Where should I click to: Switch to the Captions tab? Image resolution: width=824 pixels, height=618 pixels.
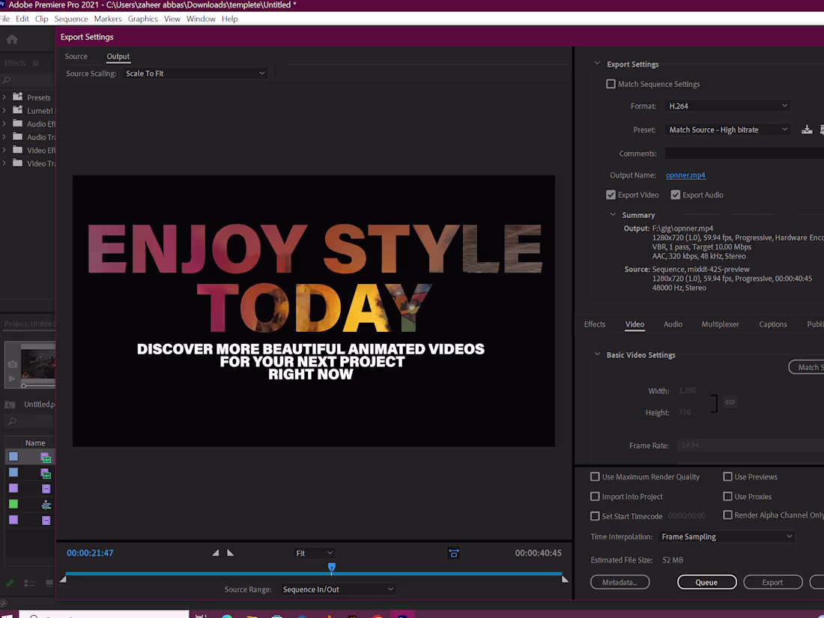tap(773, 324)
